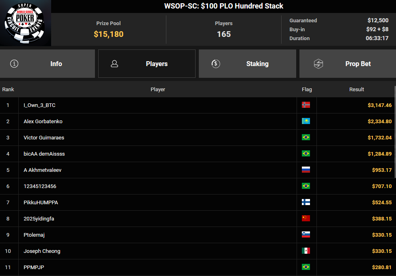Click the Norway flag for I_Own_3_BTC
This screenshot has height=276, width=396.
(x=306, y=105)
